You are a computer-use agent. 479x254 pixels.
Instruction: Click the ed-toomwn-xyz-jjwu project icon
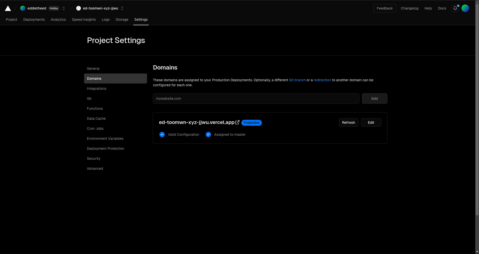[x=79, y=8]
